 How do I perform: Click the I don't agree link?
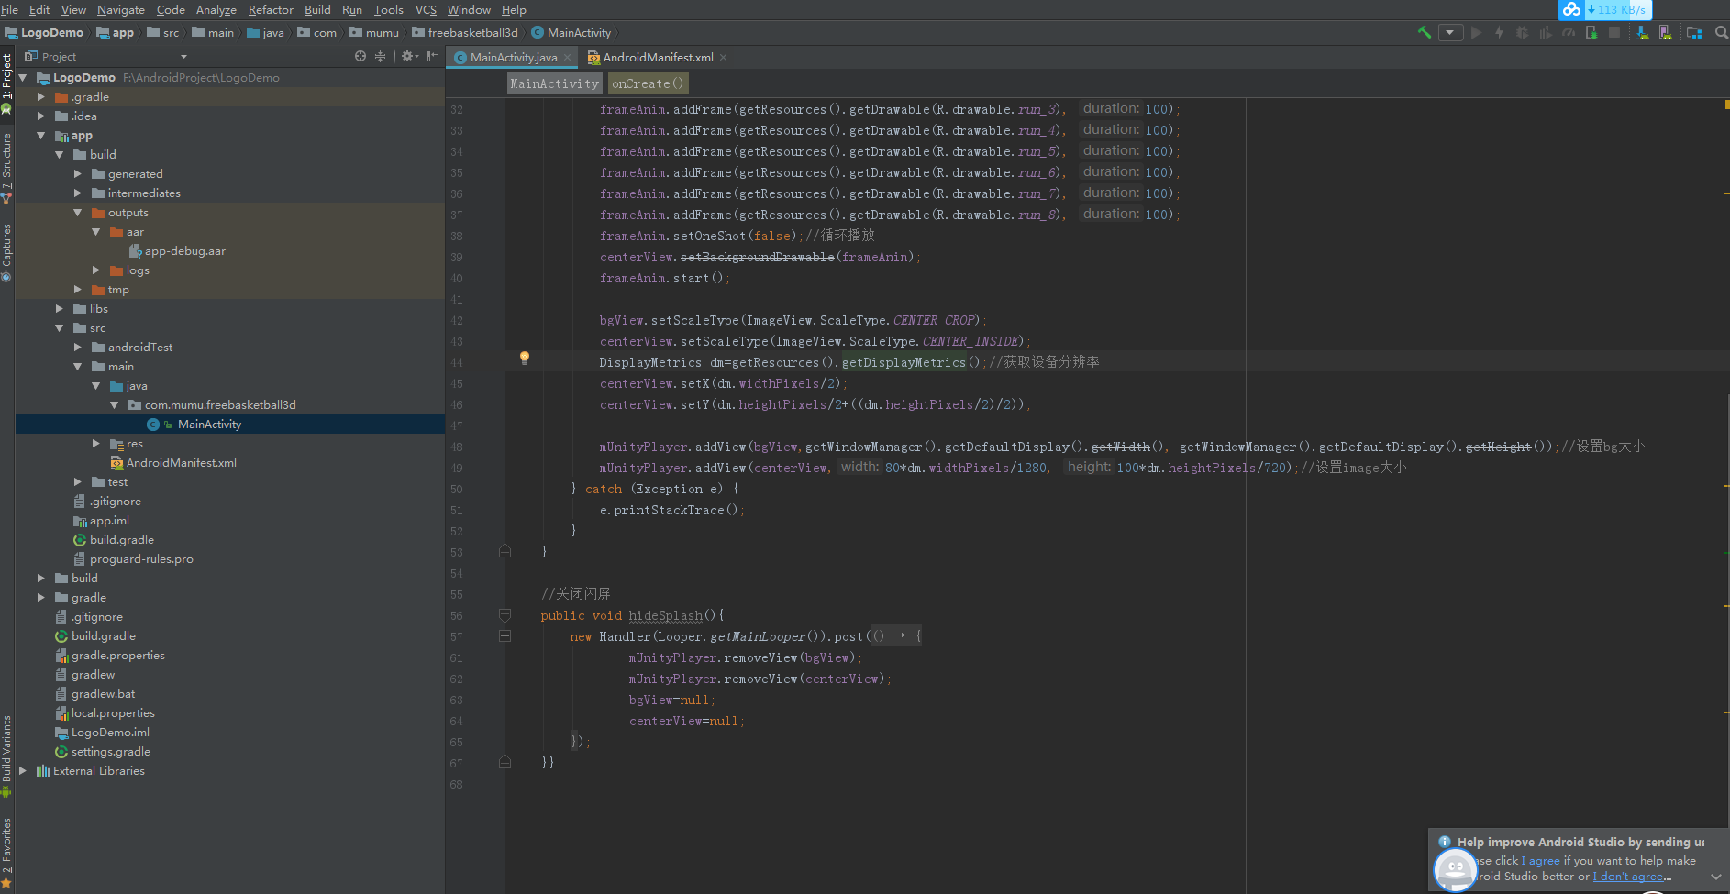[x=1628, y=877]
